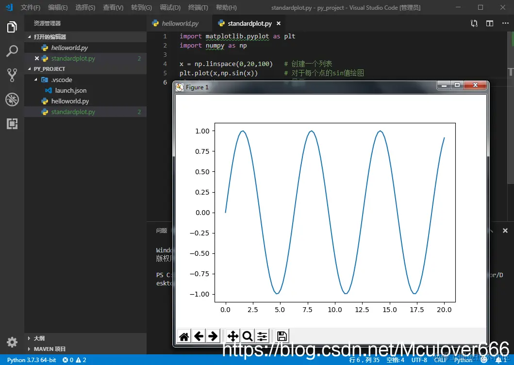Screen dimensions: 514x365
Task: Open the 转到(G) menu
Action: click(141, 7)
